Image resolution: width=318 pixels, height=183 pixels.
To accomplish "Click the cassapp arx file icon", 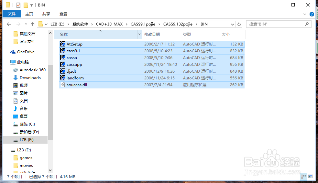I will pos(63,64).
